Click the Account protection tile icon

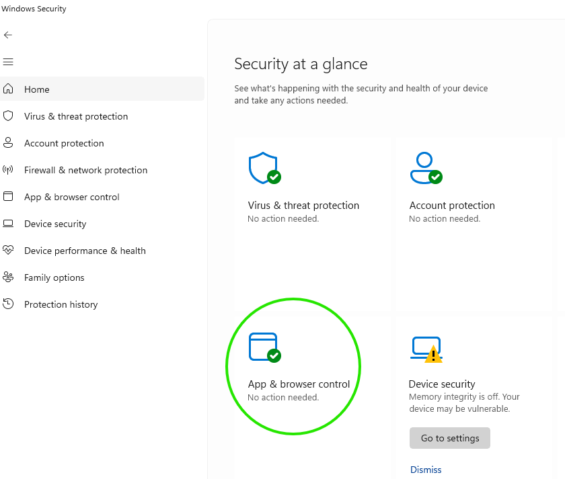click(425, 167)
